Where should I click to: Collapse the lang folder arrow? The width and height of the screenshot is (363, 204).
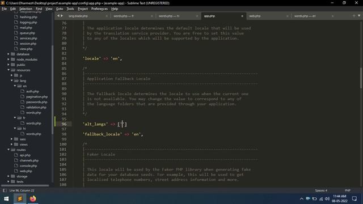pyautogui.click(x=11, y=80)
